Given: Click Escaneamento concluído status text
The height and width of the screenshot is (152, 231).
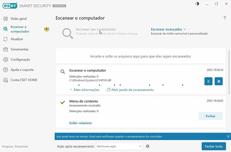Looking at the screenshot, I should pyautogui.click(x=85, y=105).
